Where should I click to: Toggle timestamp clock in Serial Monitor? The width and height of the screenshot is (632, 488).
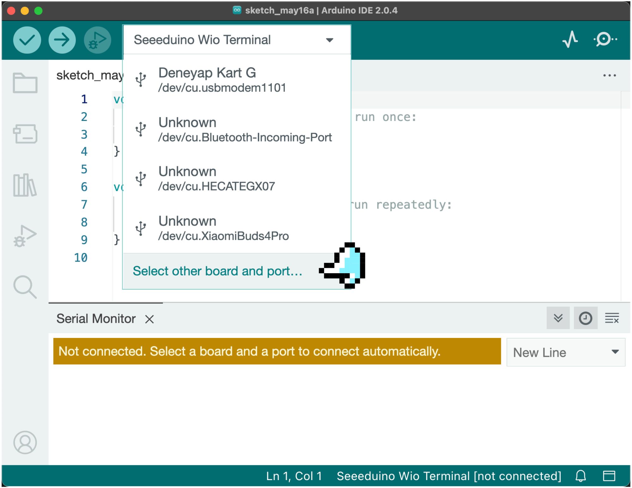point(585,318)
